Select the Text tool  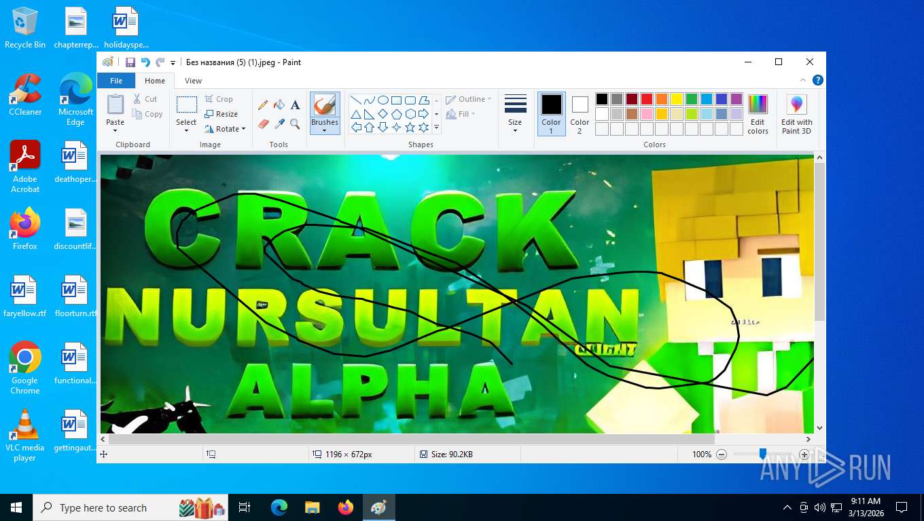[295, 104]
